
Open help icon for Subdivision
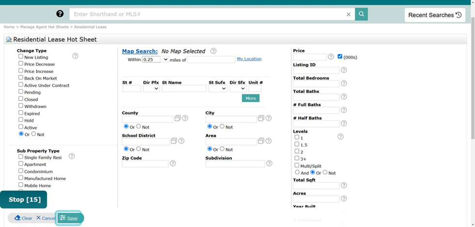click(269, 164)
